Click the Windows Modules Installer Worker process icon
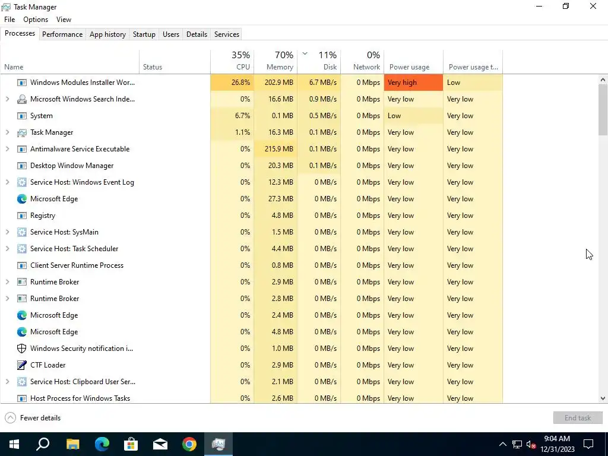The height and width of the screenshot is (456, 608). click(x=22, y=83)
